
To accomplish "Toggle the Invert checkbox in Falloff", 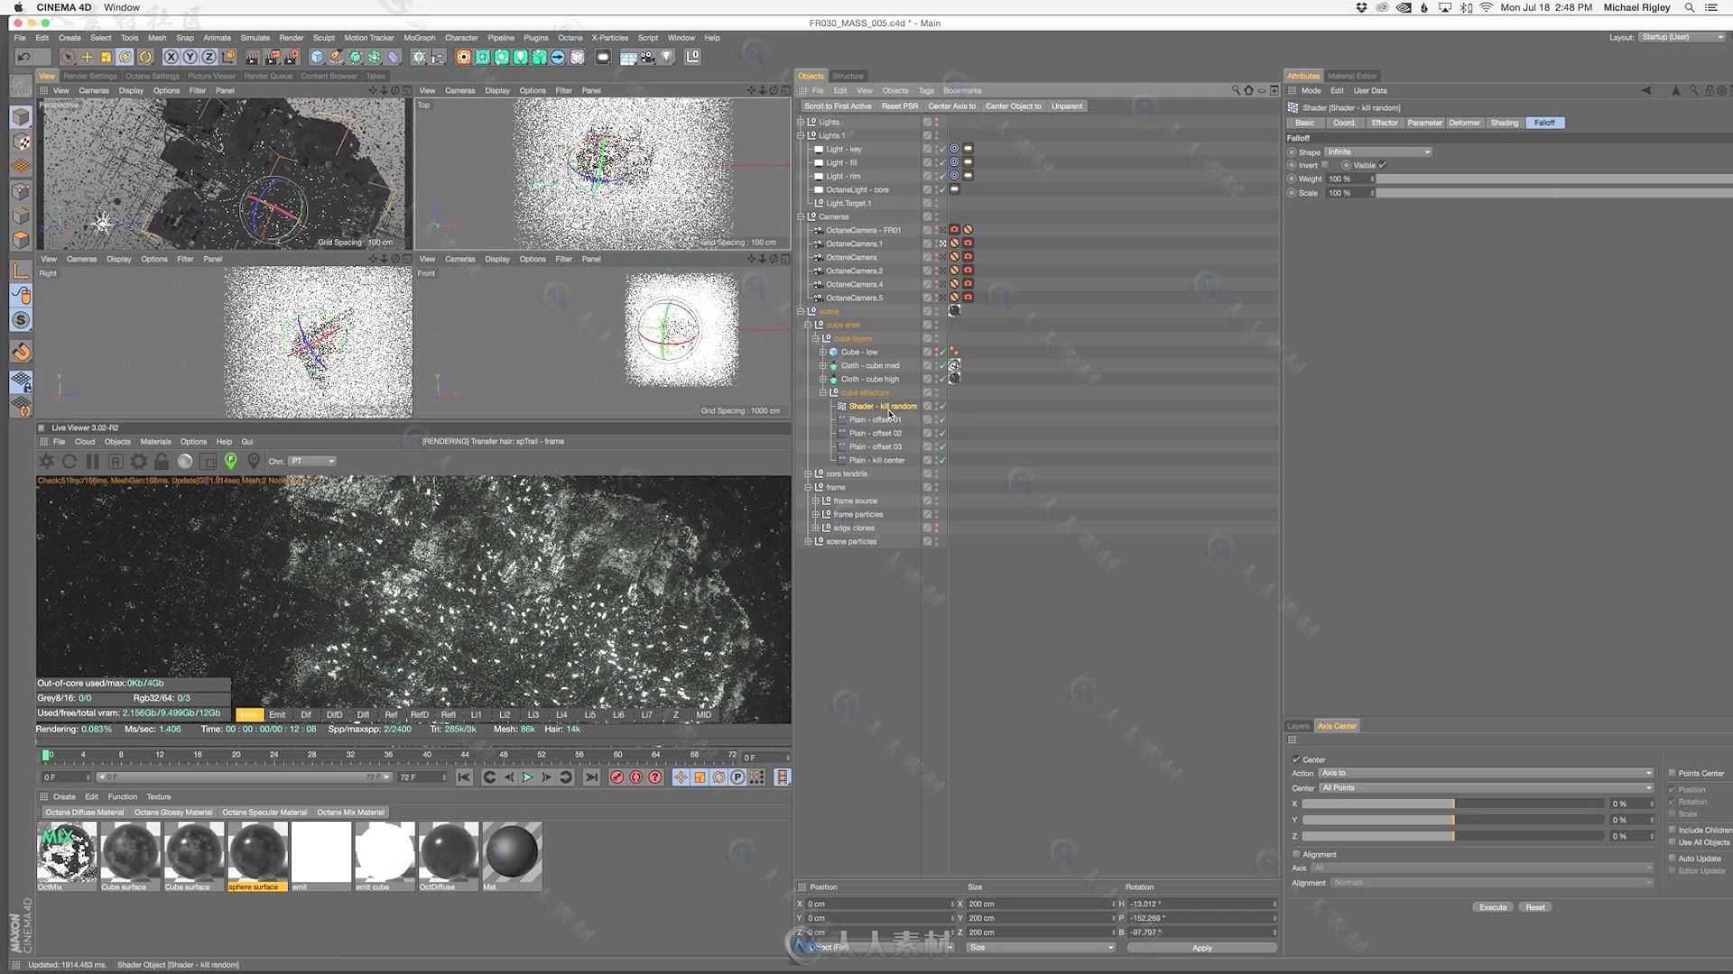I will [1325, 165].
